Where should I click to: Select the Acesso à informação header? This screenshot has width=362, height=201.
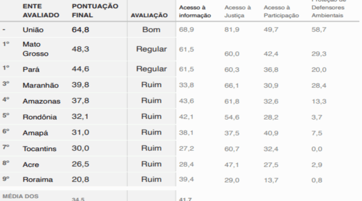(x=195, y=12)
